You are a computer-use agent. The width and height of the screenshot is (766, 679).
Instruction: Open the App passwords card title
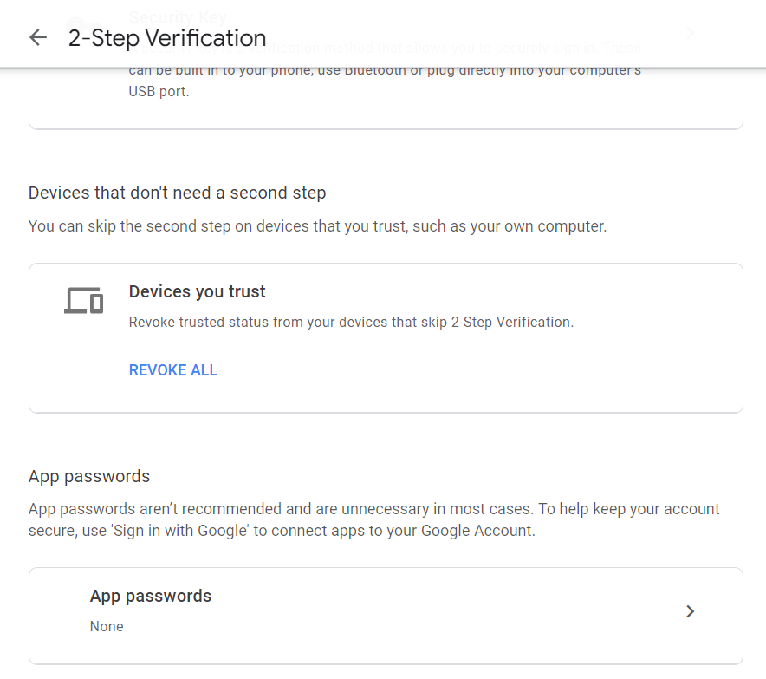151,596
